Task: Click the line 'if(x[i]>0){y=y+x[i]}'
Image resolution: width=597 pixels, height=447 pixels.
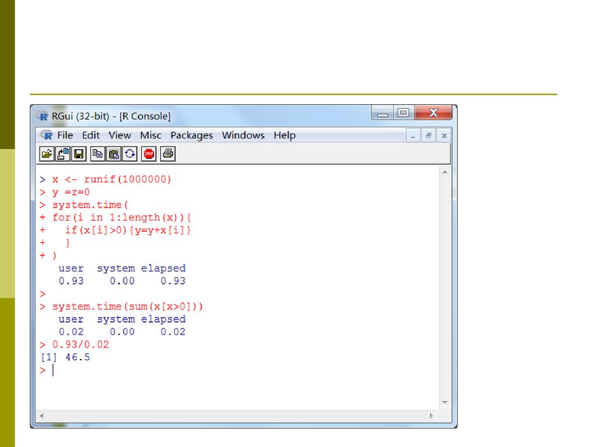Action: 128,230
